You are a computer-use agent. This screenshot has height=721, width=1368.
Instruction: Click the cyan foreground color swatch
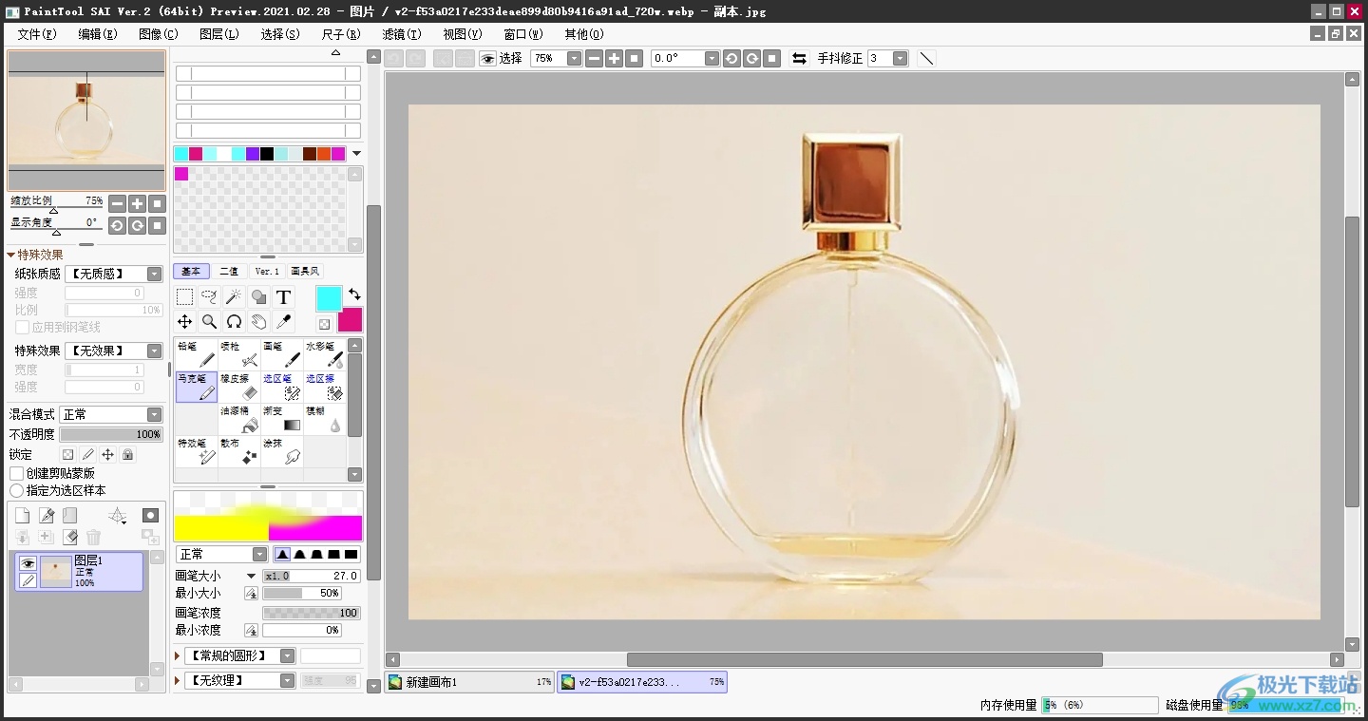tap(329, 297)
